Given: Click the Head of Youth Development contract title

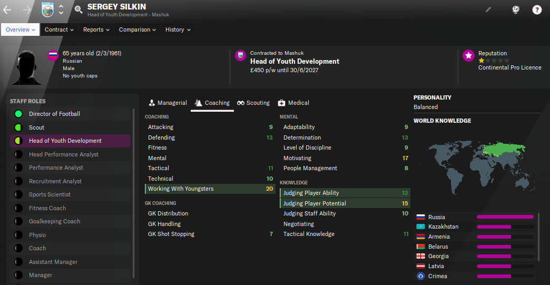Looking at the screenshot, I should click(x=294, y=61).
